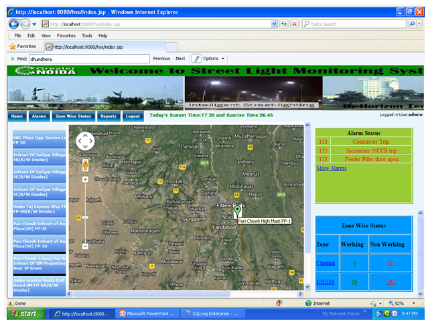Image resolution: width=426 pixels, height=321 pixels.
Task: Click the Refresh page icon
Action: click(284, 24)
